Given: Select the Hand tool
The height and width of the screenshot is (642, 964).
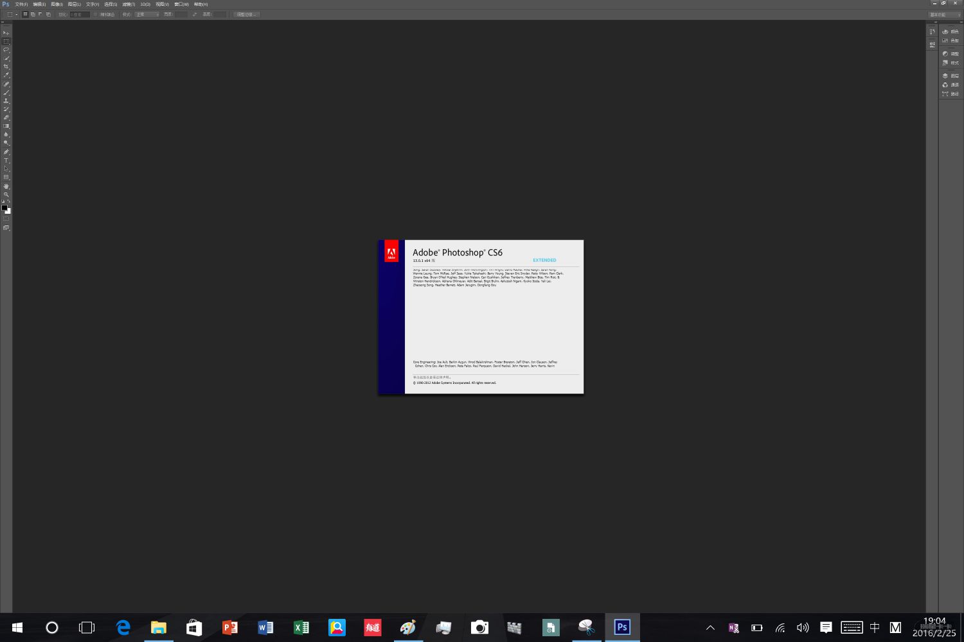Looking at the screenshot, I should pos(6,186).
